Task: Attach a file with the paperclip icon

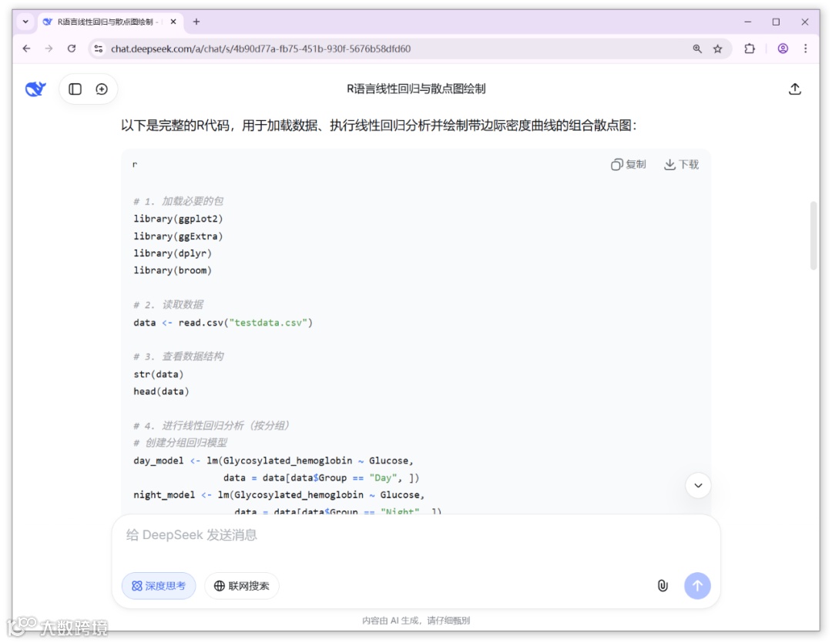Action: (x=663, y=586)
